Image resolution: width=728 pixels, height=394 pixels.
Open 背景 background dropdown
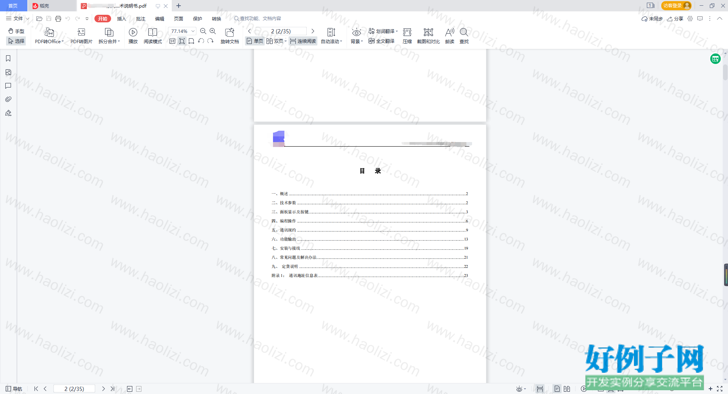[356, 36]
